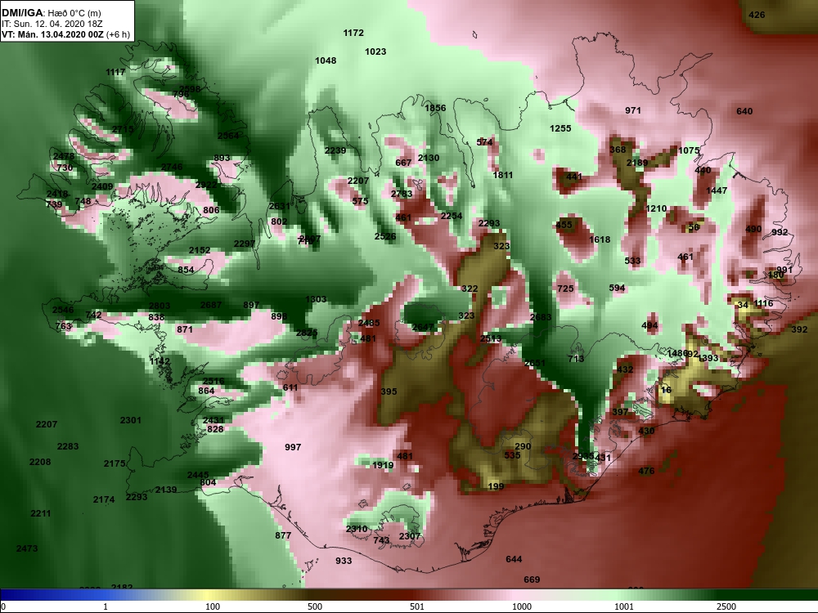The image size is (818, 613).
Task: Click the map value '426'
Action: pyautogui.click(x=757, y=15)
